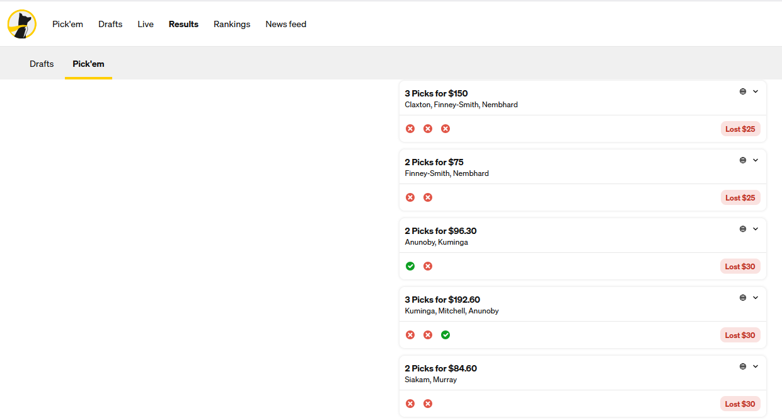Click second red X in $192.60 entry
782x420 pixels.
pos(428,335)
